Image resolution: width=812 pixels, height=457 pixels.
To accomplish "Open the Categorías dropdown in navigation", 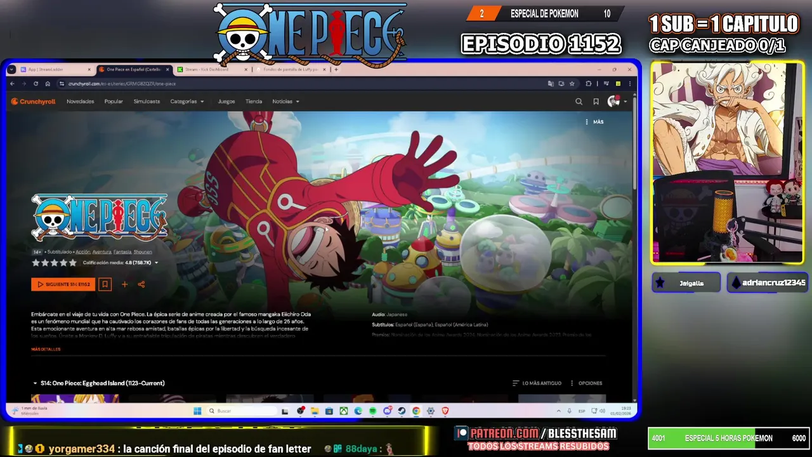I will tap(187, 102).
